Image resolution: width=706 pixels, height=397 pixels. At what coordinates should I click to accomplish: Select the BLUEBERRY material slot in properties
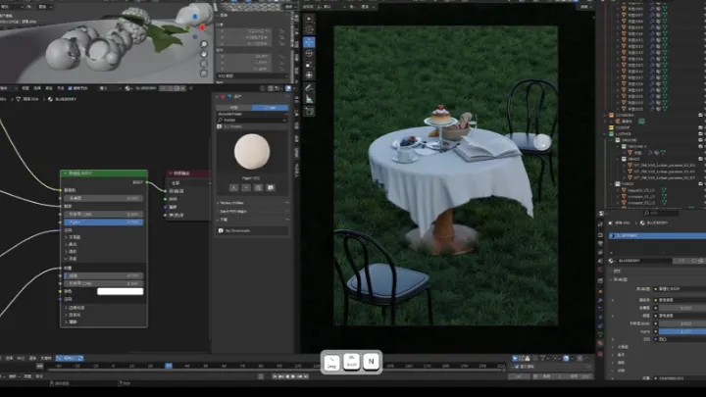click(657, 235)
